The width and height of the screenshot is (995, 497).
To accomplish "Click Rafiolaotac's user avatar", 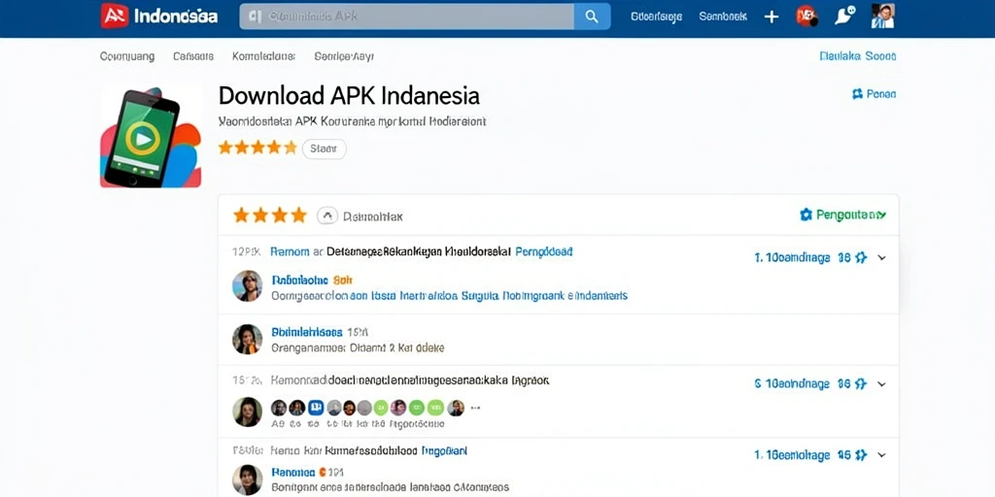I will click(247, 286).
